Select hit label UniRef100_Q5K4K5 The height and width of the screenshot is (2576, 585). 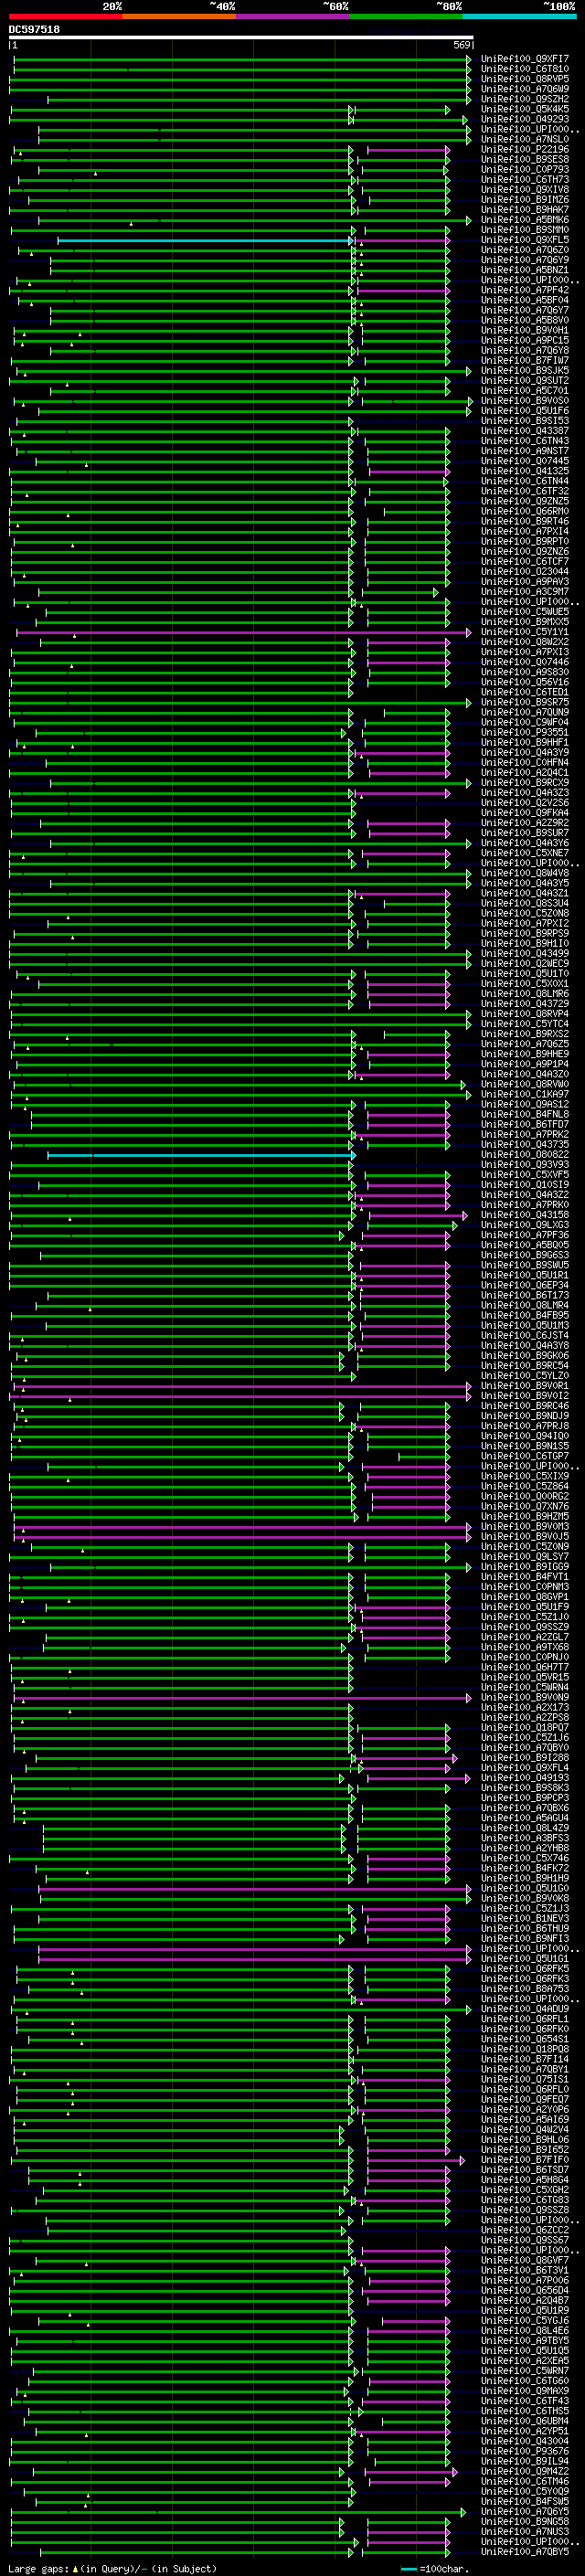coord(525,109)
